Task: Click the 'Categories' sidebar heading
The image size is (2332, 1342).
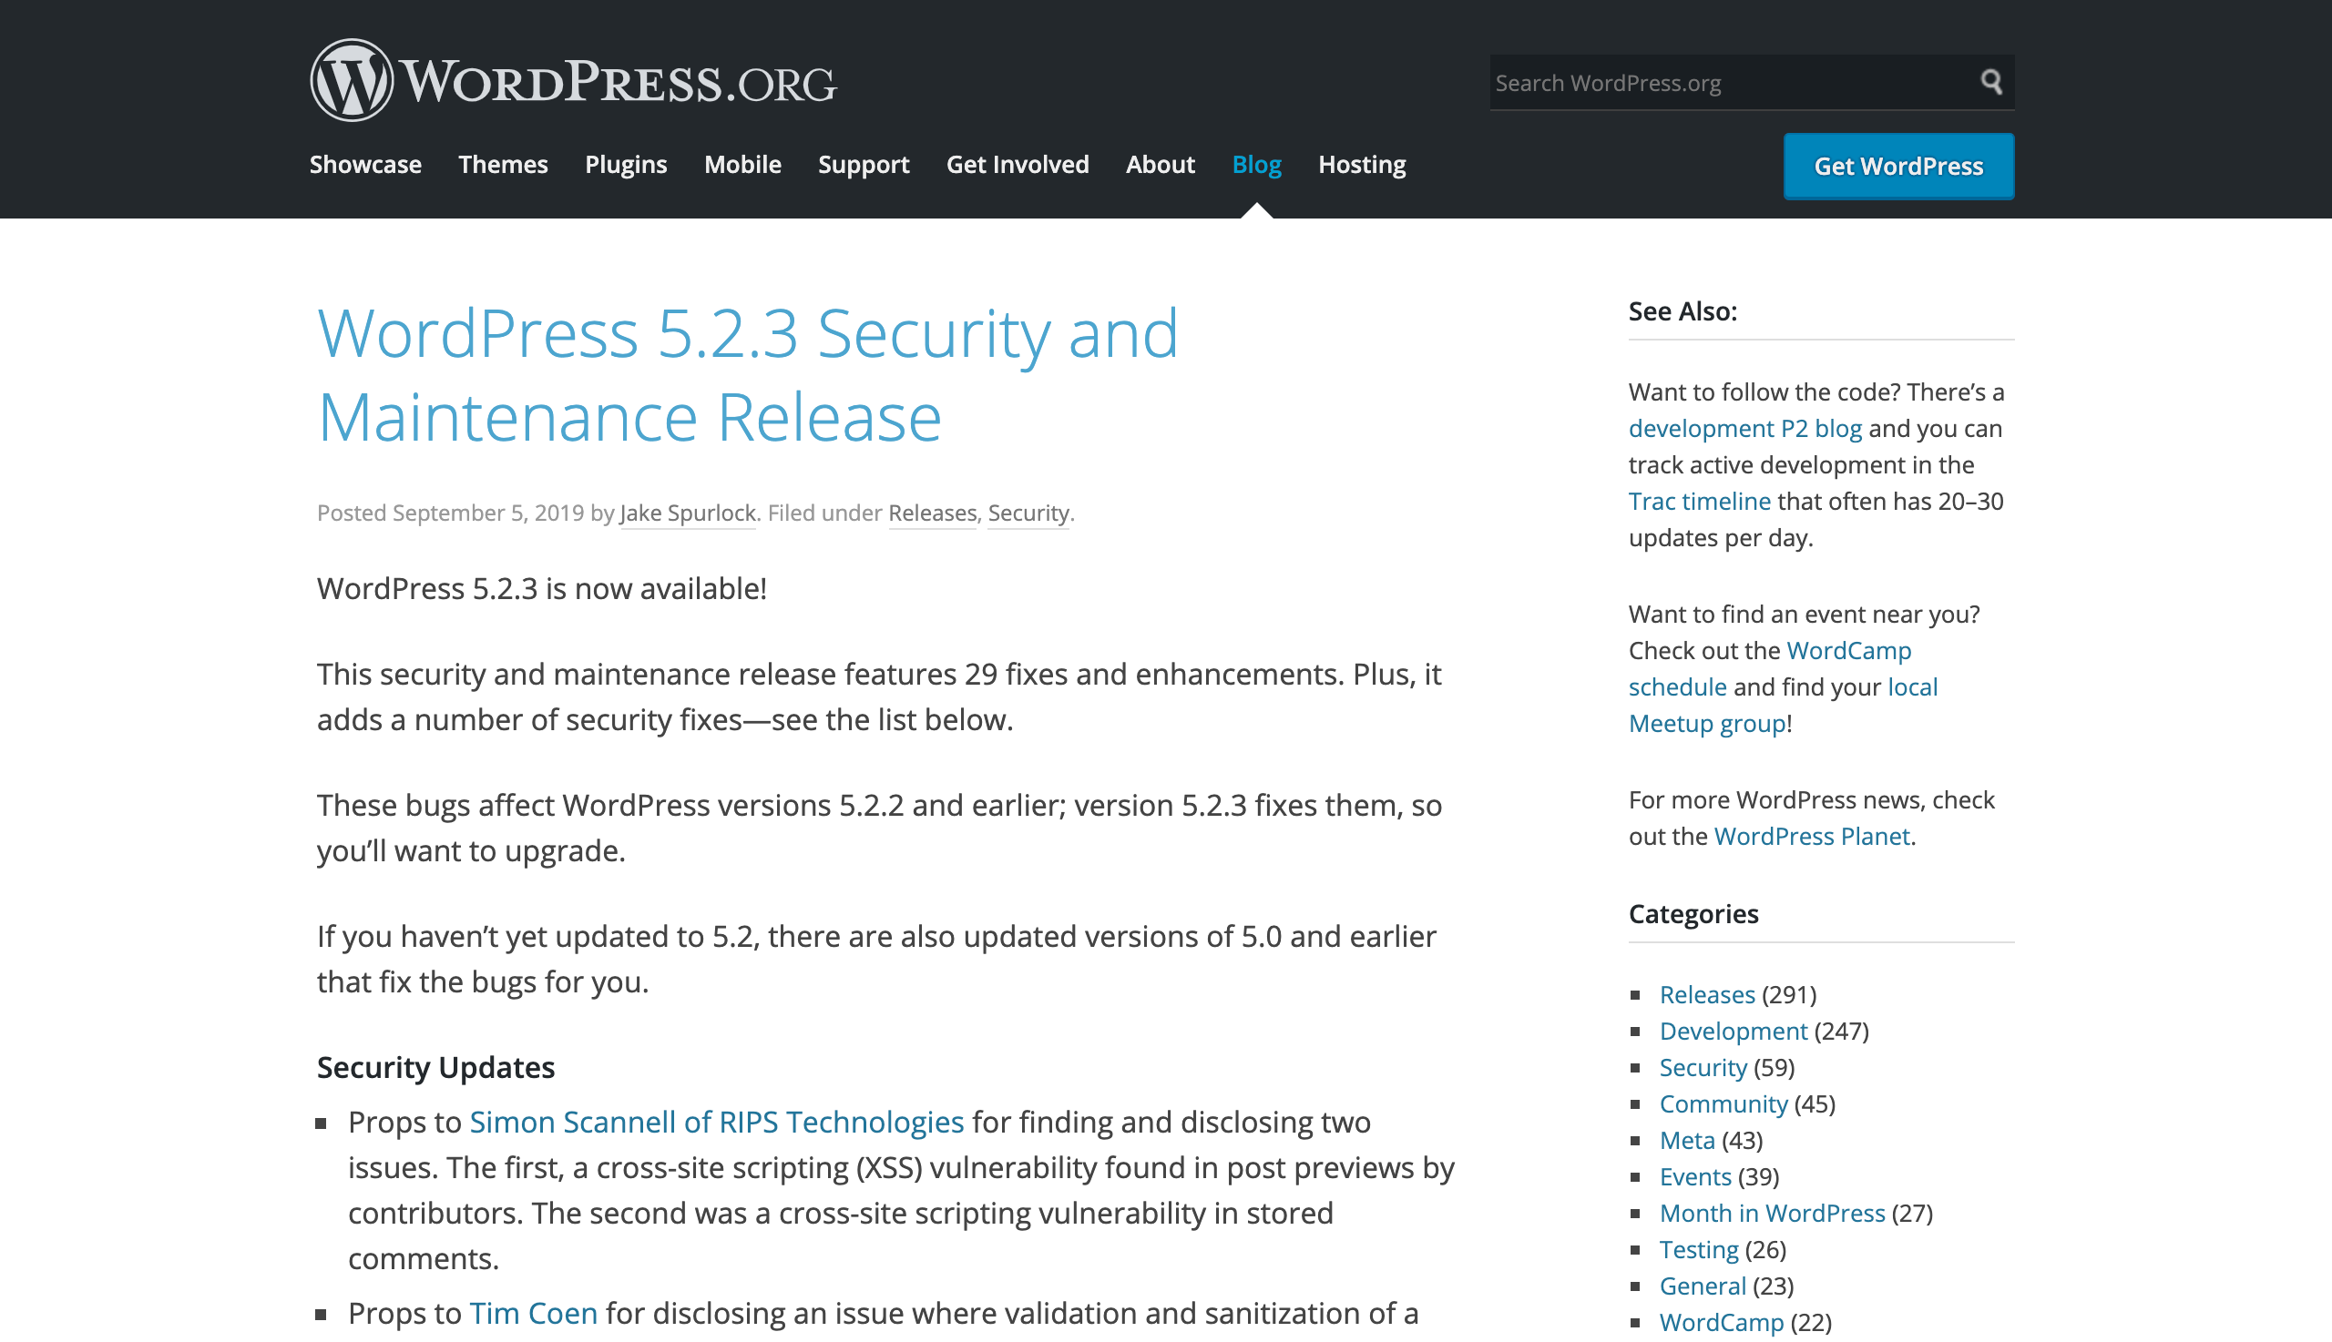Action: 1693,913
